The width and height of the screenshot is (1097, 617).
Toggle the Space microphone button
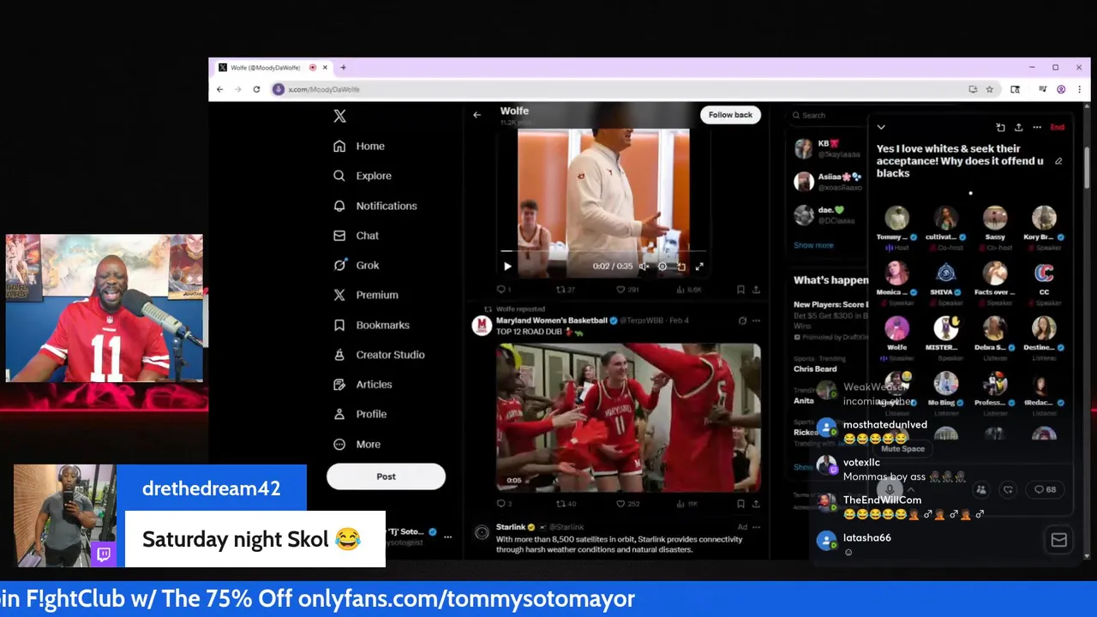[890, 488]
